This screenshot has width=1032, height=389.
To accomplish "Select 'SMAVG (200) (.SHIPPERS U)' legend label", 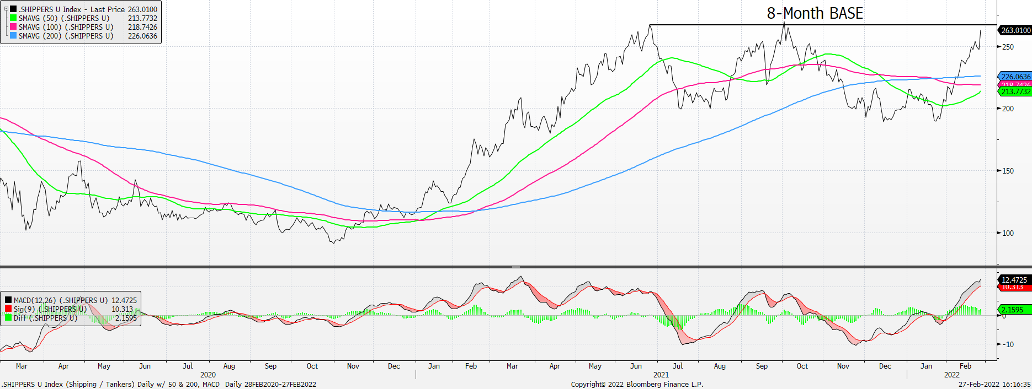I will click(x=66, y=36).
